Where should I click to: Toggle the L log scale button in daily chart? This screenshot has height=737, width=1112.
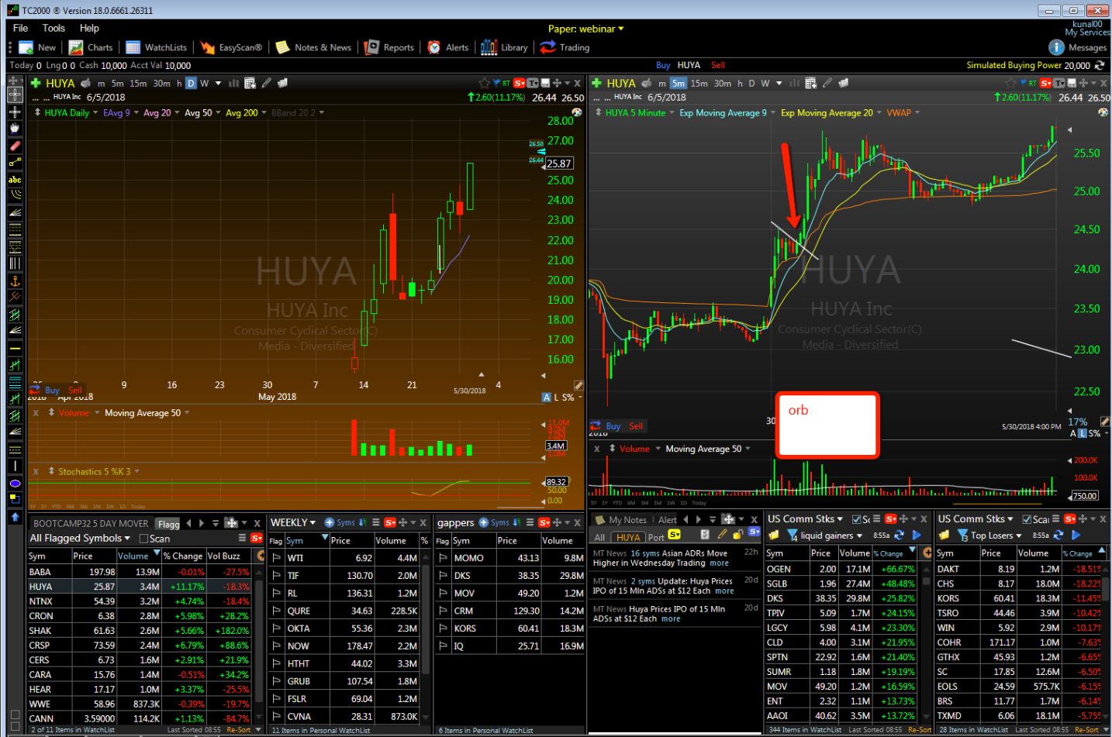(x=556, y=398)
